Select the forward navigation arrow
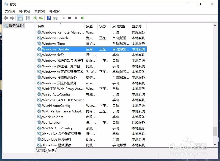Screen dimensions: 220x161 pyautogui.click(x=12, y=18)
